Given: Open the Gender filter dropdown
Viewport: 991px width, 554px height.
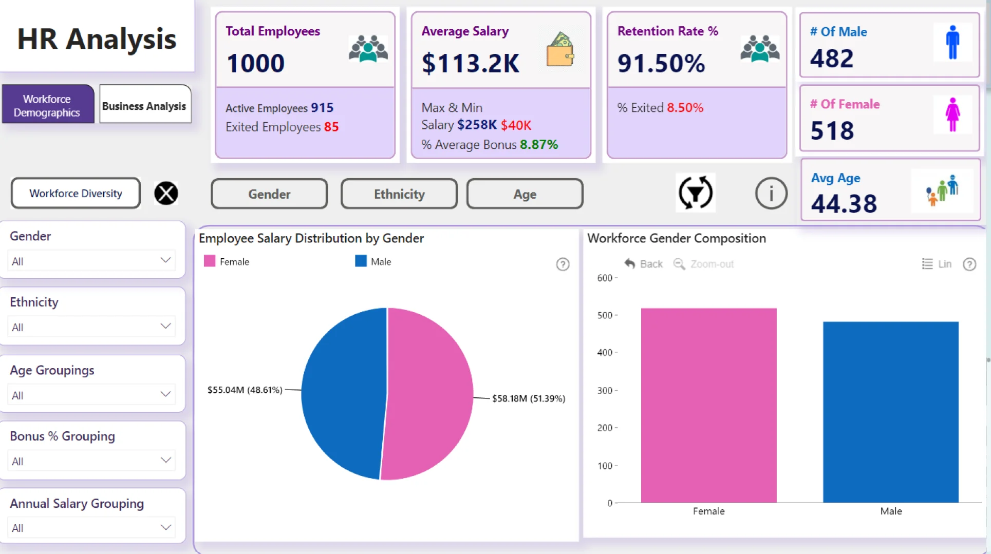Looking at the screenshot, I should point(91,261).
